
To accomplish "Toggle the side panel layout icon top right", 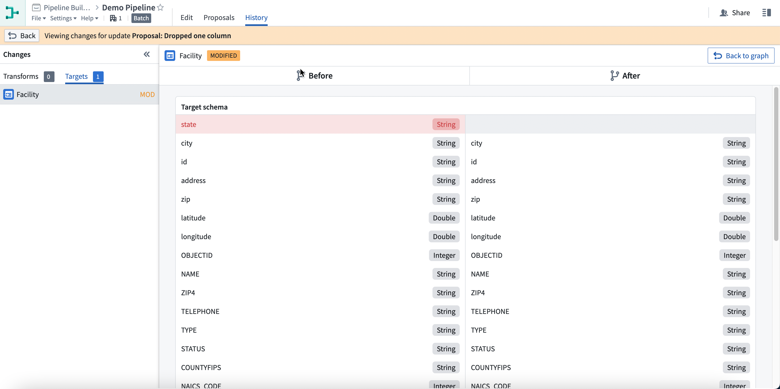I will 767,12.
